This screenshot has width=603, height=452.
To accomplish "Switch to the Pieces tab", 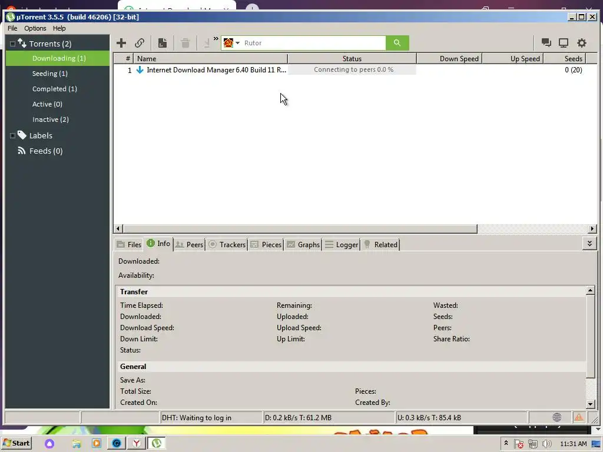I will coord(266,244).
